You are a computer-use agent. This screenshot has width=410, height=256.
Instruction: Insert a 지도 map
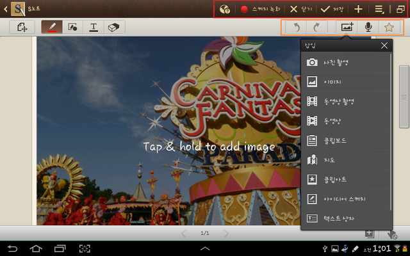(x=345, y=160)
